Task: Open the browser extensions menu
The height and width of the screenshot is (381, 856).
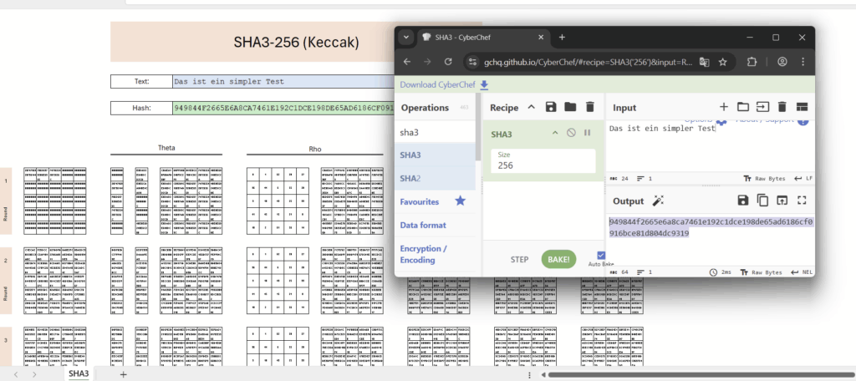Action: point(752,62)
